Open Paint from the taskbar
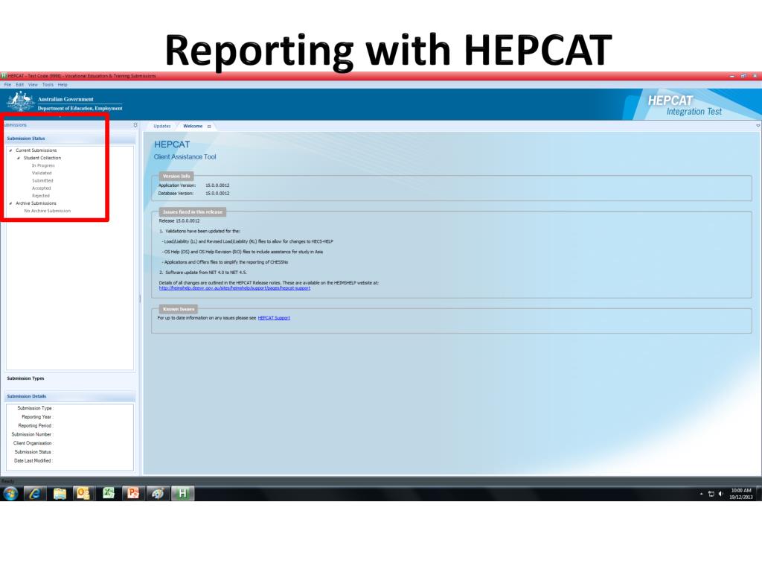762x572 pixels. pyautogui.click(x=158, y=493)
